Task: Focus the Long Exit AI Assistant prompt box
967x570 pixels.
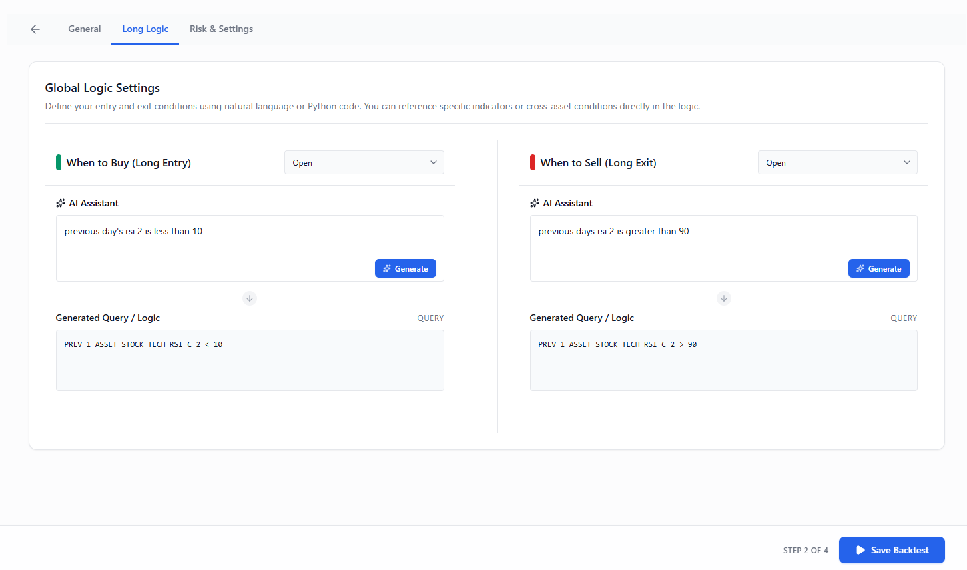Action: [x=724, y=248]
